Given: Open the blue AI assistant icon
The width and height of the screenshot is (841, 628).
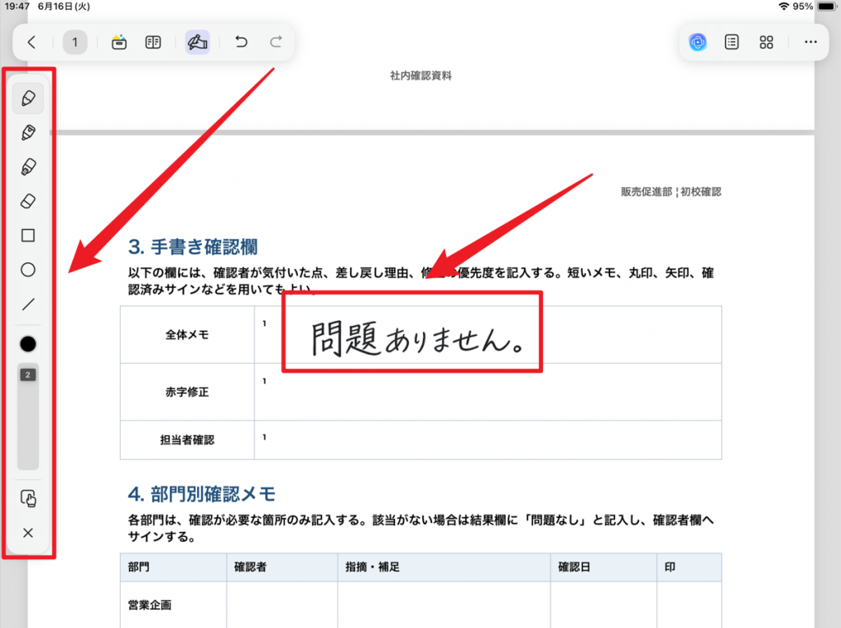Looking at the screenshot, I should 698,42.
